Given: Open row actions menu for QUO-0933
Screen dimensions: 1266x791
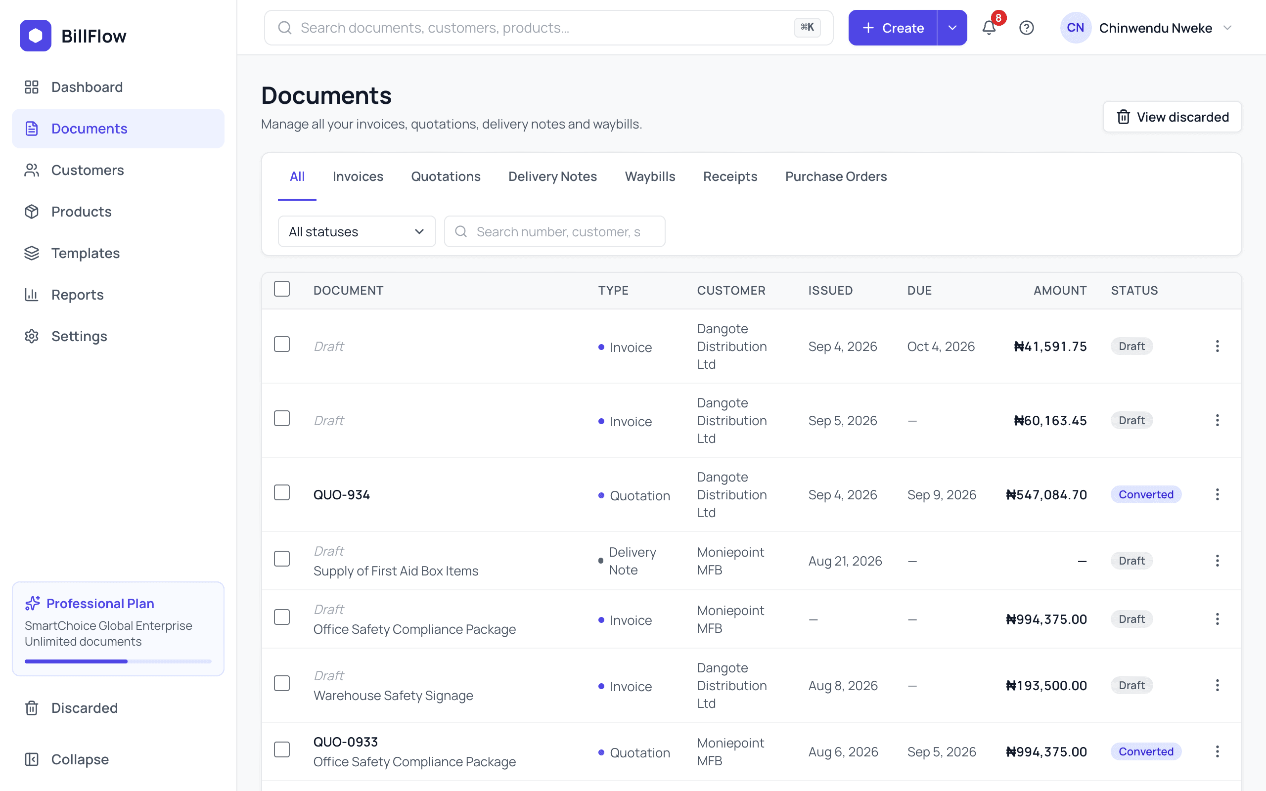Looking at the screenshot, I should [x=1218, y=752].
